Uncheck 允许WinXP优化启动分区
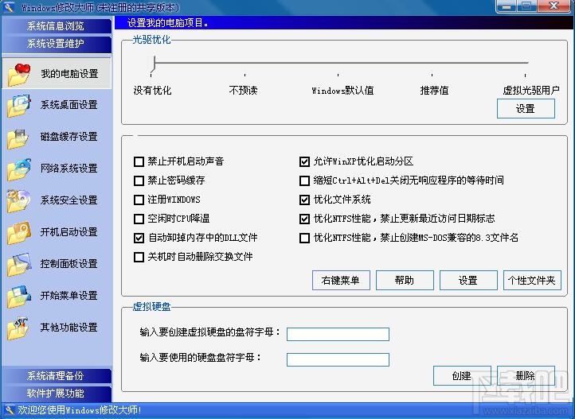This screenshot has width=575, height=419. 304,161
